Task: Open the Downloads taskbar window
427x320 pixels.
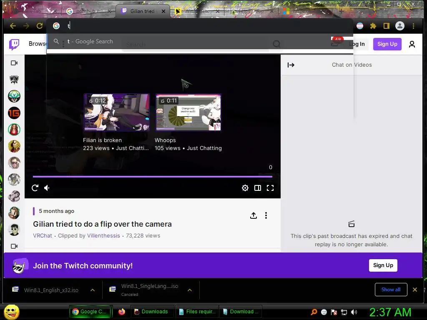Action: [x=152, y=312]
